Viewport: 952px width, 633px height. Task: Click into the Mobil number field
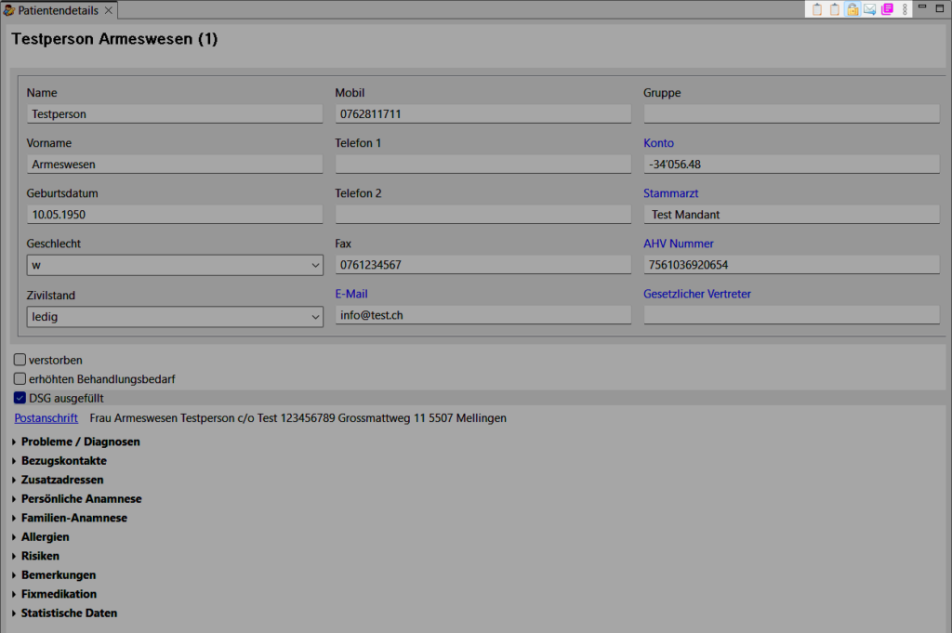coord(483,113)
